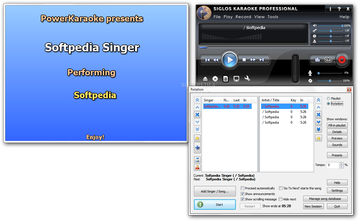Click the hourglass icon beside singer list

197,160
